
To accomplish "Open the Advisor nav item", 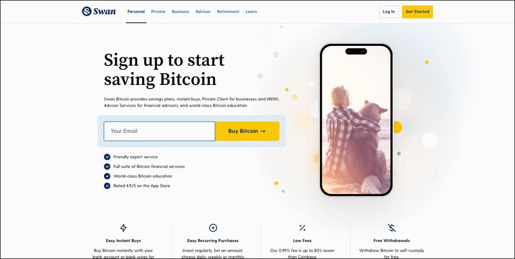I will (203, 11).
